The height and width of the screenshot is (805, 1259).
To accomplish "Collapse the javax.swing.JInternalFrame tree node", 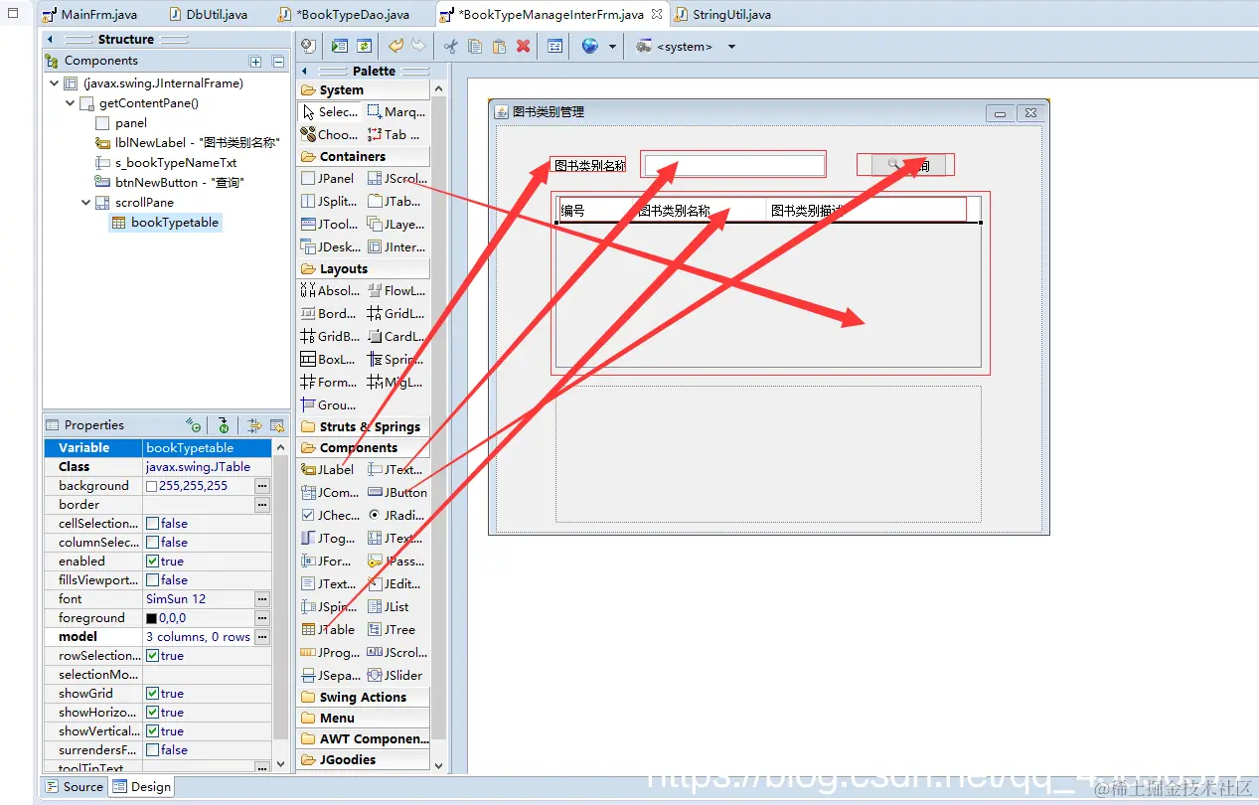I will [54, 83].
